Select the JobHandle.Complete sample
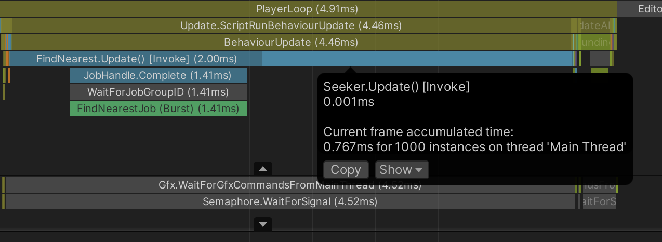Viewport: 662px width, 242px height. point(158,75)
